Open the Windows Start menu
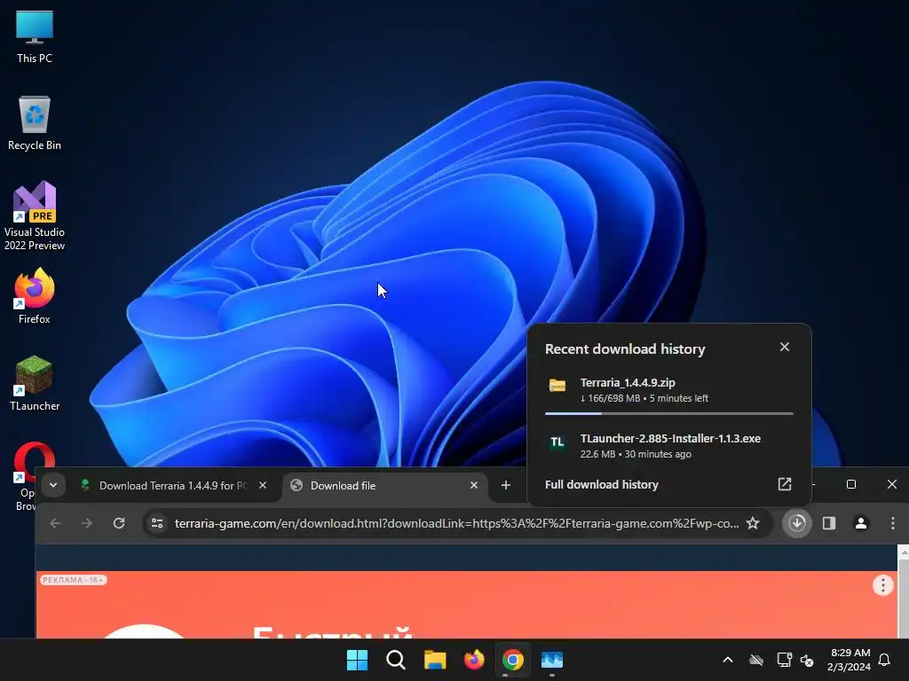 click(357, 660)
